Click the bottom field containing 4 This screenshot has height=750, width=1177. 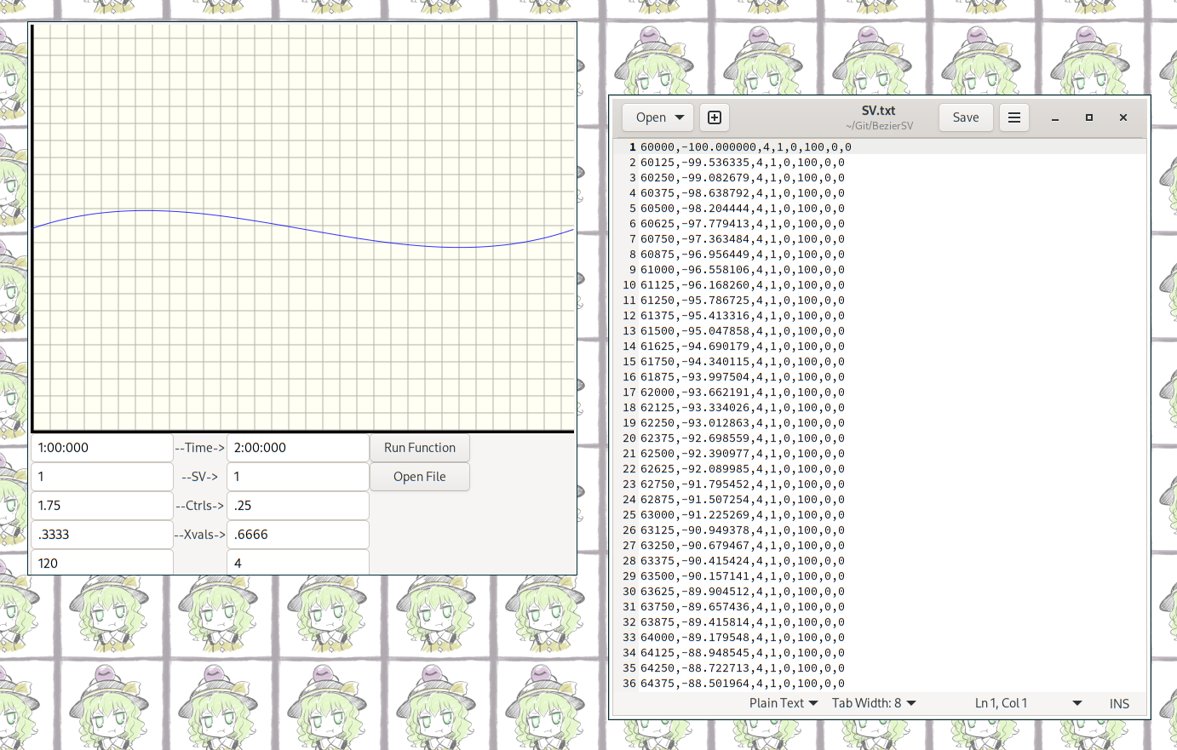pos(298,563)
